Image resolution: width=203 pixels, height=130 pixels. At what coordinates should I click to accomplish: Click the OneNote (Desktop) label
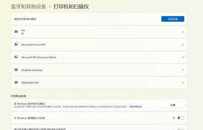pyautogui.click(x=32, y=70)
